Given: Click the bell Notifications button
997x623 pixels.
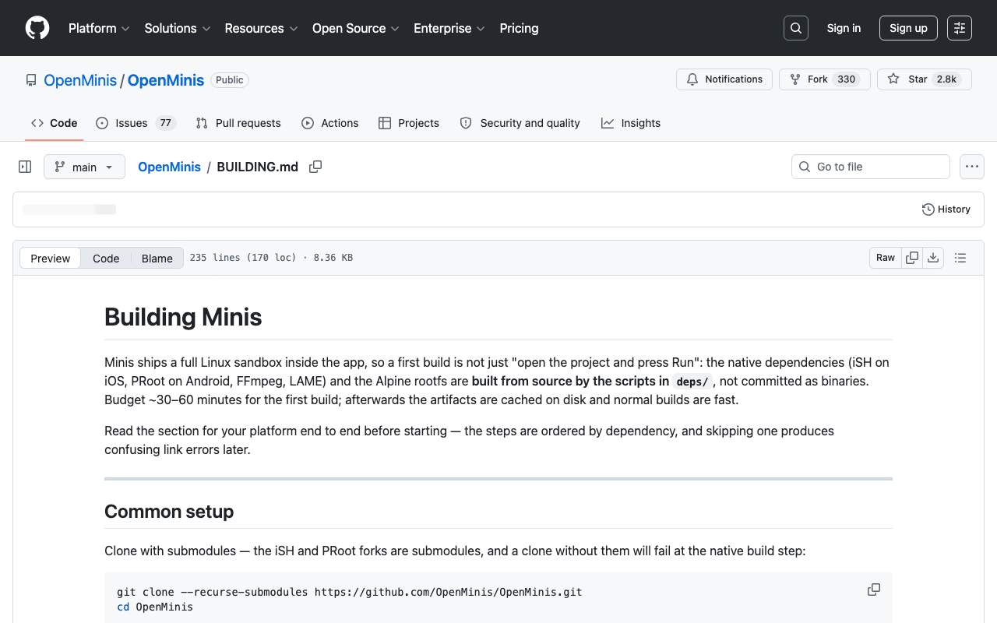Looking at the screenshot, I should (724, 79).
